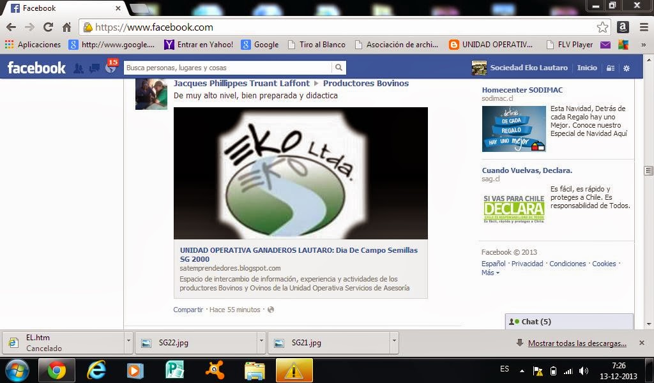
Task: Open Facebook messages icon
Action: click(95, 68)
